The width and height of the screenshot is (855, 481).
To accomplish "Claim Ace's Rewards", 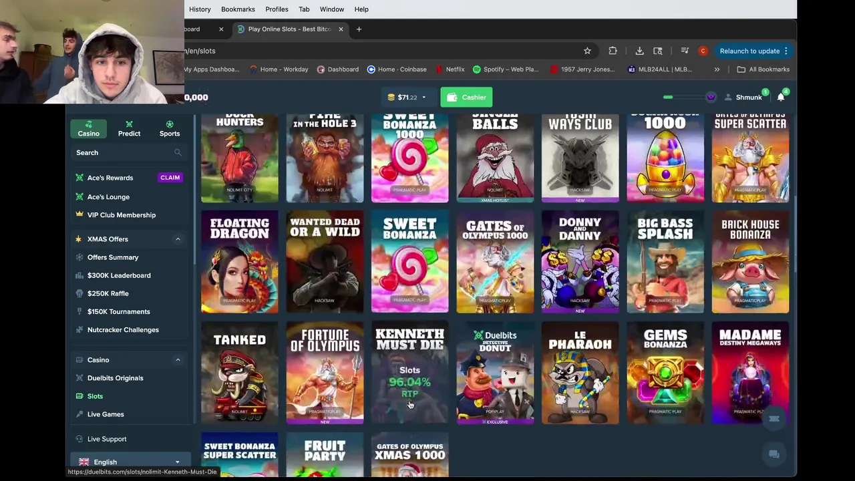I will (170, 178).
